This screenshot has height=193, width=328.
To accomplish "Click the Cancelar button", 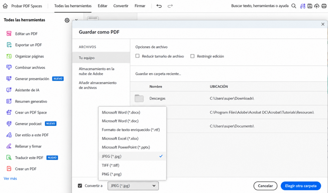I will 265,186.
